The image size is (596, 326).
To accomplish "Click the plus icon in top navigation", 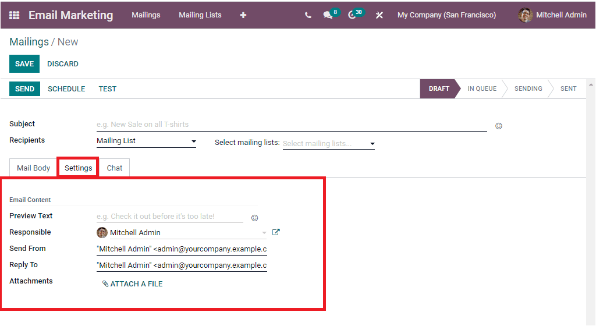I will tap(243, 15).
